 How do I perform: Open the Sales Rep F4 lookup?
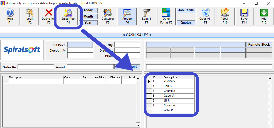pyautogui.click(x=68, y=16)
